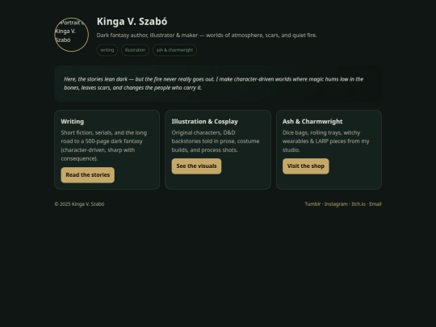Open "See the visuals" button
436x327 pixels.
196,166
